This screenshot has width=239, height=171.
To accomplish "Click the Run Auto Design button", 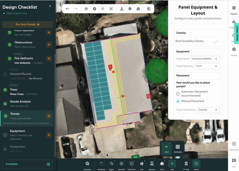I will click(x=27, y=24).
